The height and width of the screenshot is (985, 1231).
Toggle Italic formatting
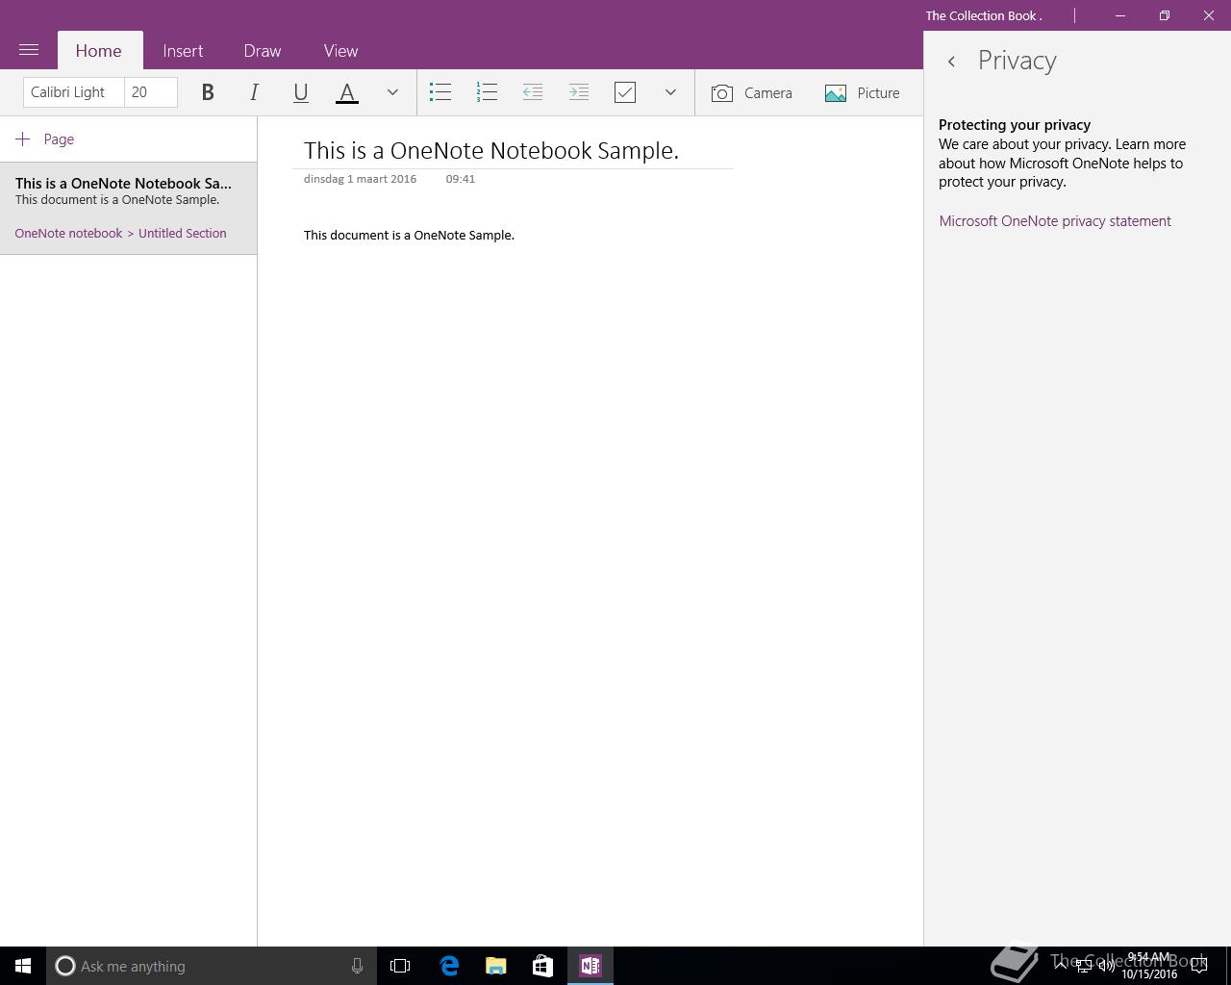point(254,92)
